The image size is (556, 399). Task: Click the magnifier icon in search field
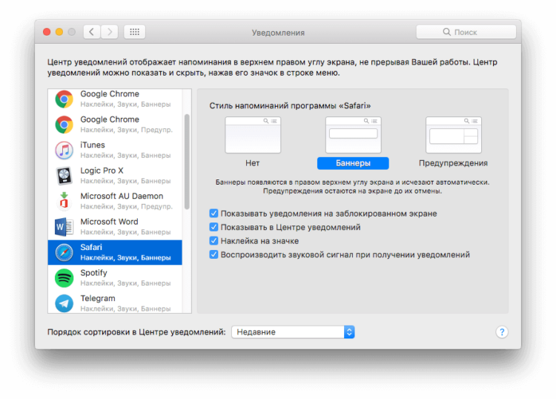tap(446, 32)
